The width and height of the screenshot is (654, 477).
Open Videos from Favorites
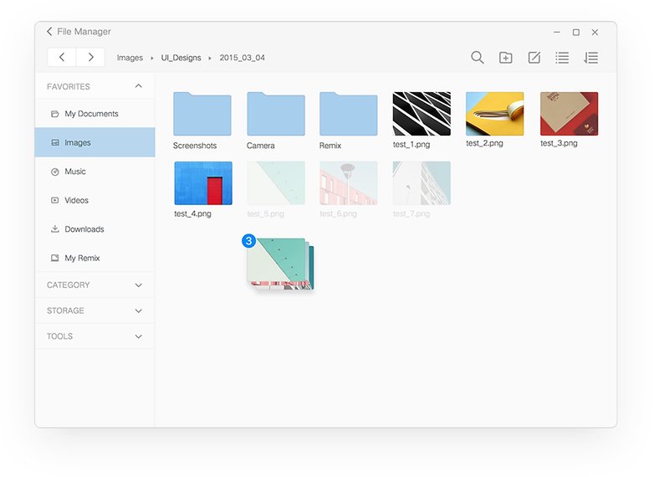(x=95, y=200)
